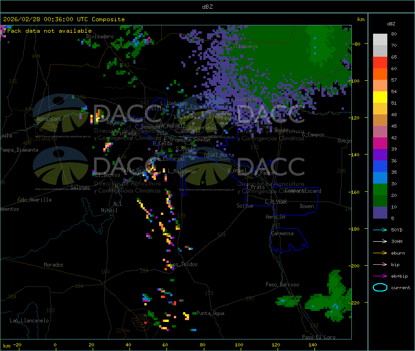Select the gold 48-51 dBZ swatch
The width and height of the screenshot is (415, 351).
[380, 109]
